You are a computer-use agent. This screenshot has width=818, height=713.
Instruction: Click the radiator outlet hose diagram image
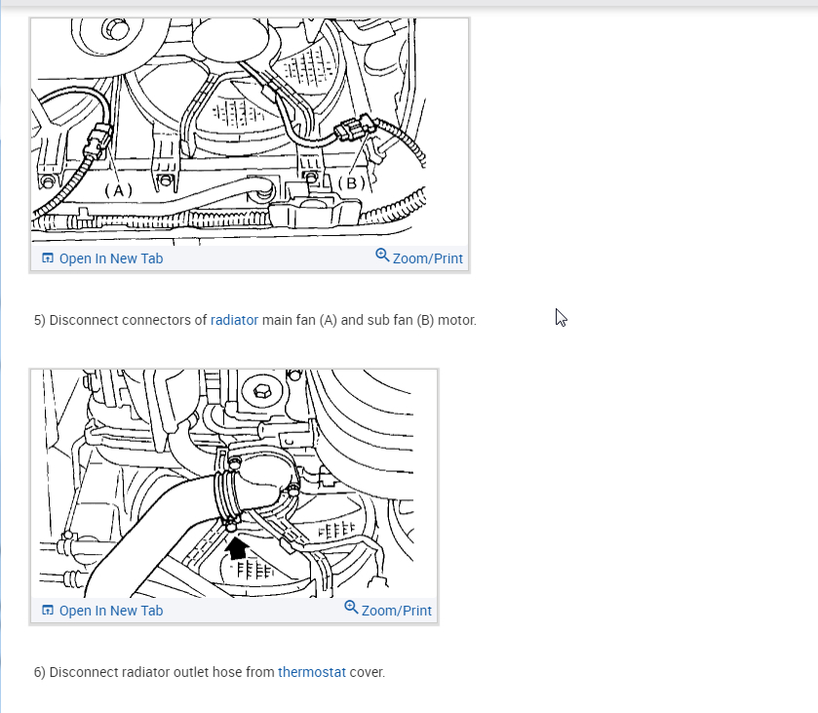coord(234,484)
